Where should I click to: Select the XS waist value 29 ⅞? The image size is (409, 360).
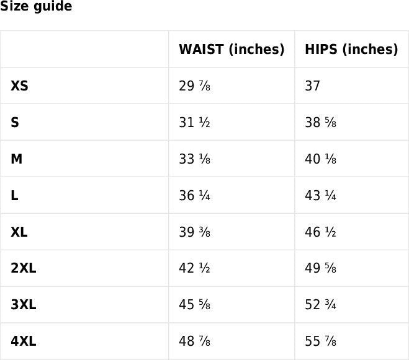[x=195, y=86]
